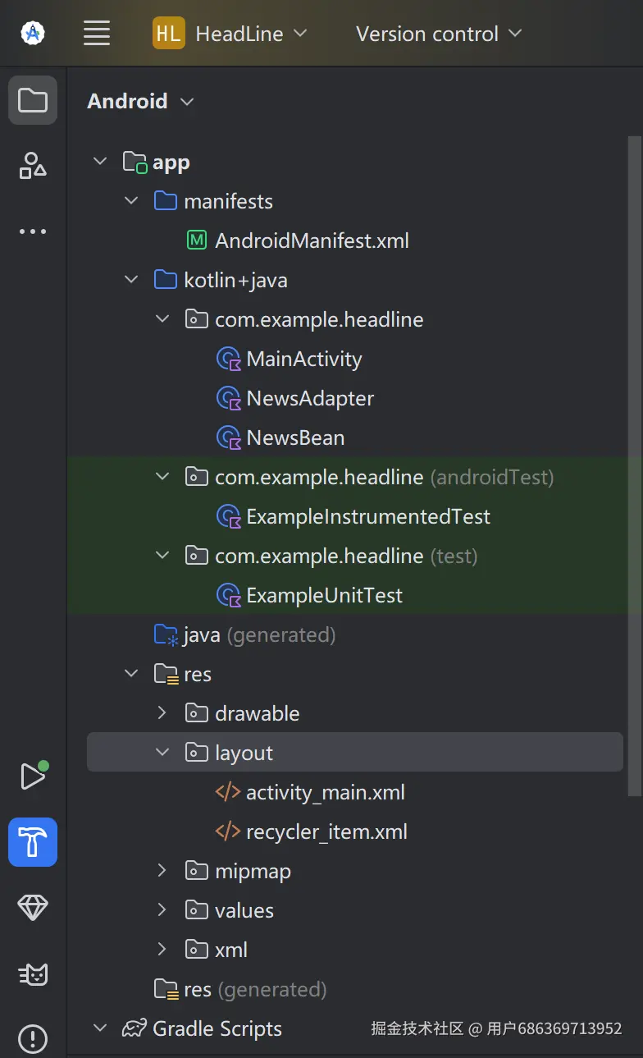
Task: Click the recycler_item.xml file icon
Action: click(228, 831)
